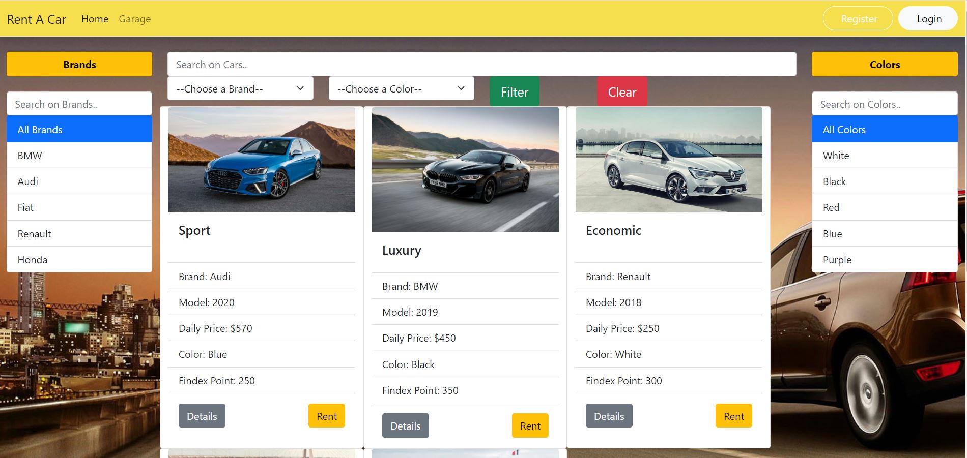Select Honda in the Brands list

[79, 259]
